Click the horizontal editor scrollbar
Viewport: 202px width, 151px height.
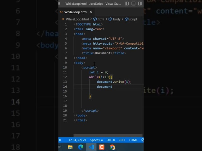(108, 136)
